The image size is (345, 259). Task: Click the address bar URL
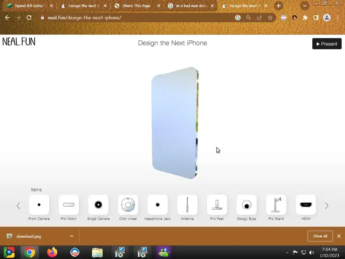[x=85, y=18]
